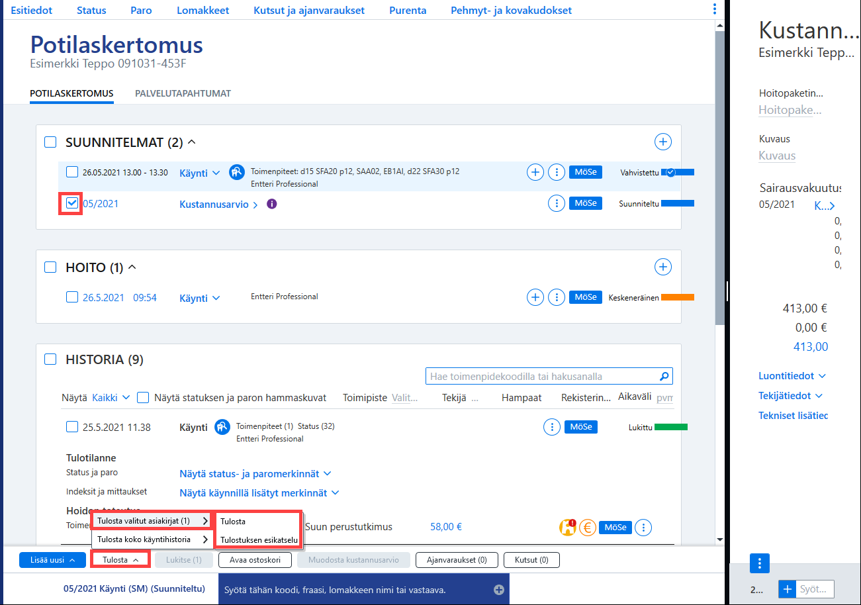861x605 pixels.
Task: Click the orange euro icon in the Suun perustutkimus row
Action: point(587,528)
